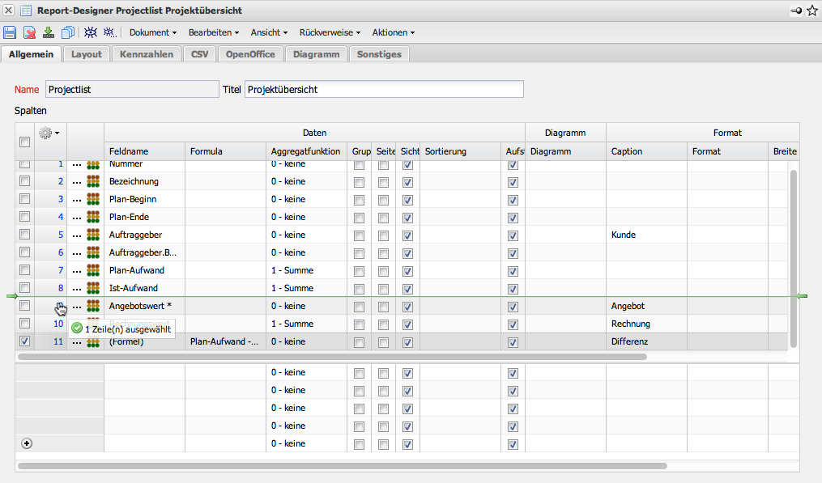Click the green download arrow toolbar icon
This screenshot has width=822, height=483.
tap(49, 32)
